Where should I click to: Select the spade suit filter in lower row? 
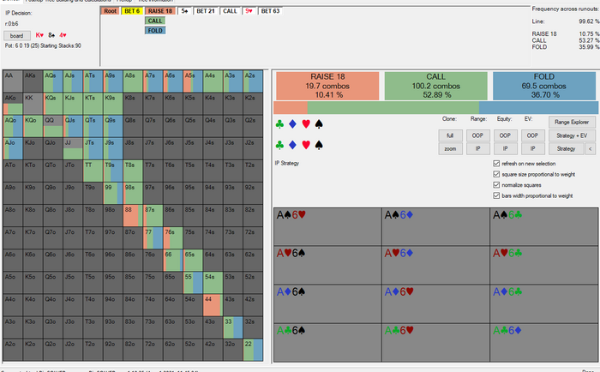(x=319, y=145)
